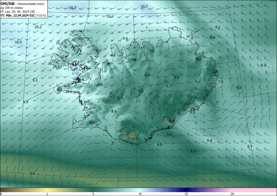Click the map value 5.9
The height and width of the screenshot is (196, 277).
134,60
